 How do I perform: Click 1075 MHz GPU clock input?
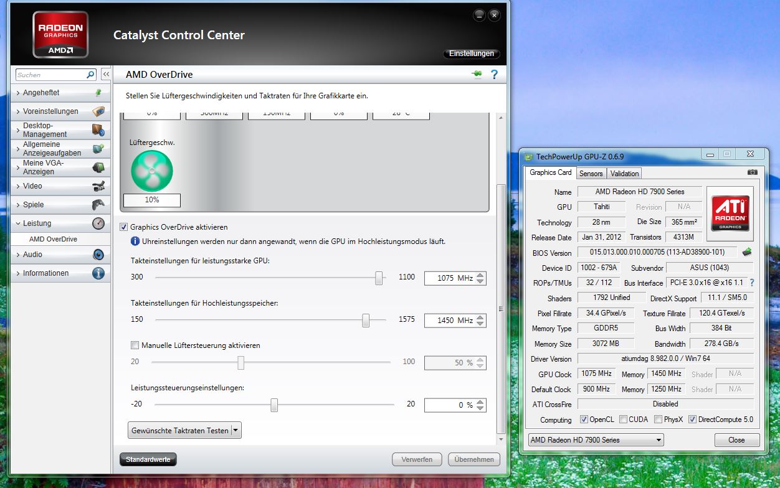coord(450,278)
